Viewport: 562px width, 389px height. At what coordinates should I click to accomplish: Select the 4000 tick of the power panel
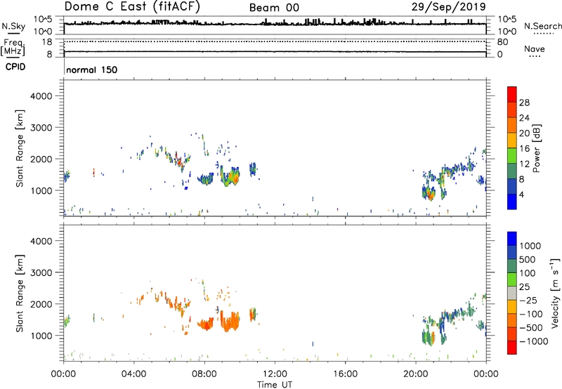[x=41, y=96]
